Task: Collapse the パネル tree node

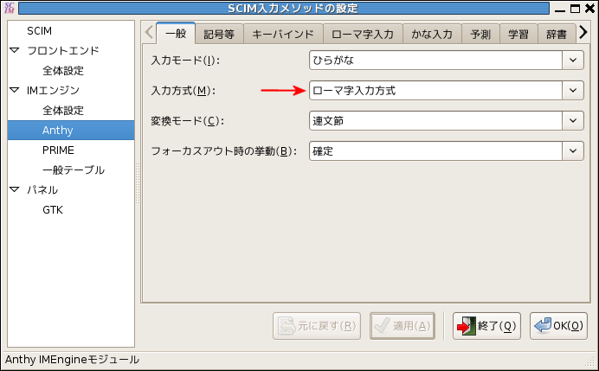Action: click(15, 189)
